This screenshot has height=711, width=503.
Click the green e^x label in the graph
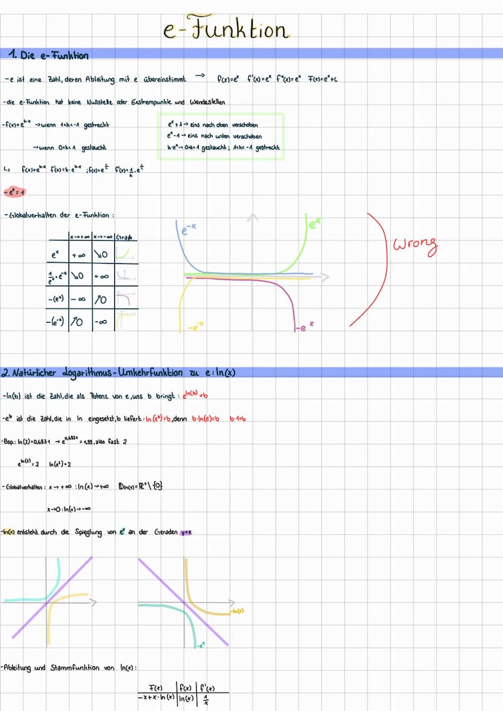tap(314, 225)
